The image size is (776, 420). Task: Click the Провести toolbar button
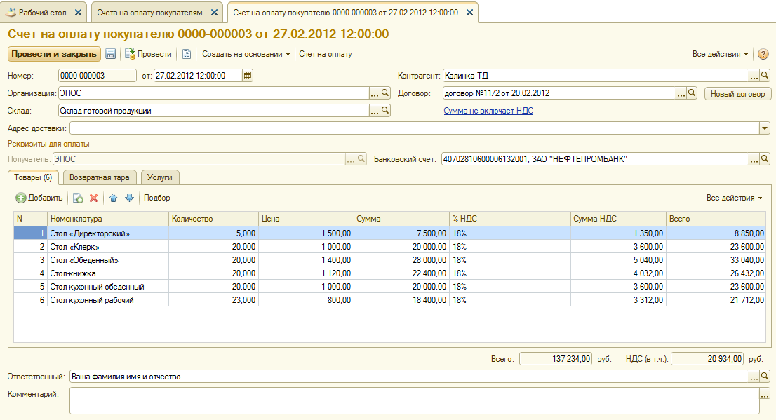[149, 54]
